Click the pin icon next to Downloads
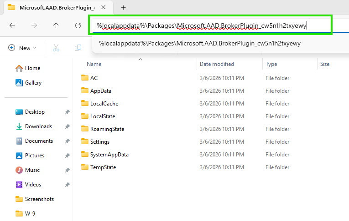Screen dimensions: 349x221 click(x=67, y=126)
